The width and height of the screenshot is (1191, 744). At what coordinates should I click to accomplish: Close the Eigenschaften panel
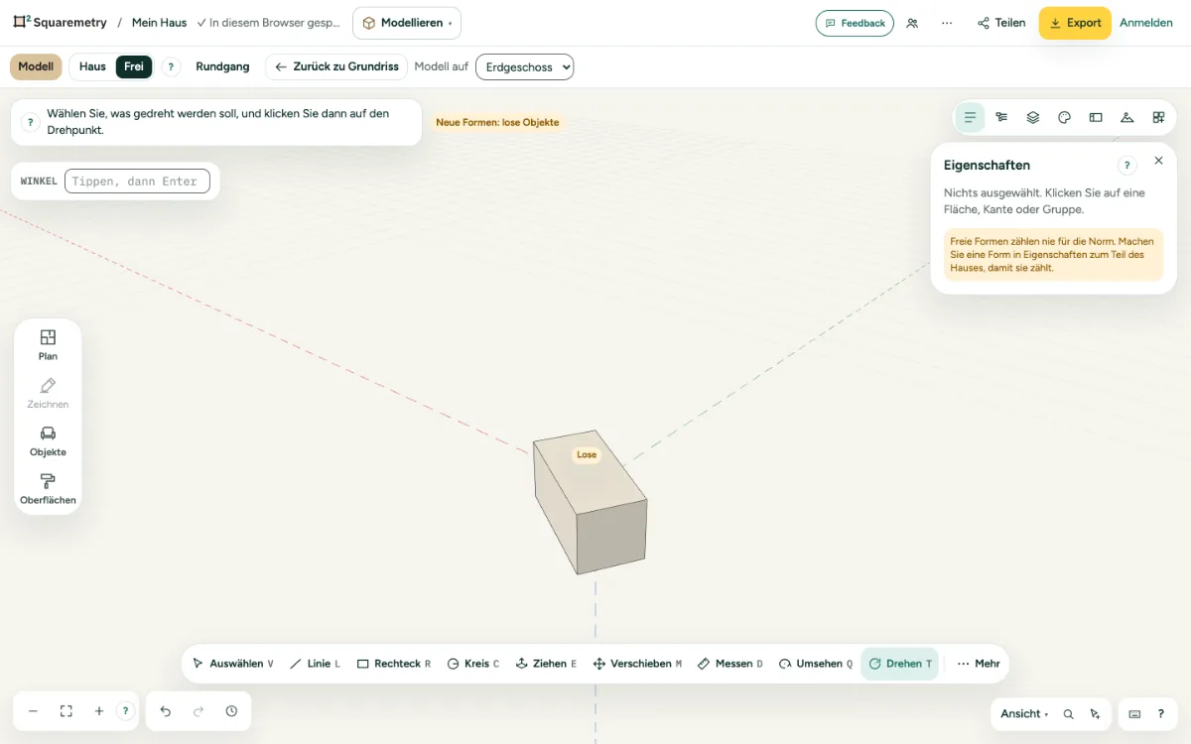tap(1158, 161)
